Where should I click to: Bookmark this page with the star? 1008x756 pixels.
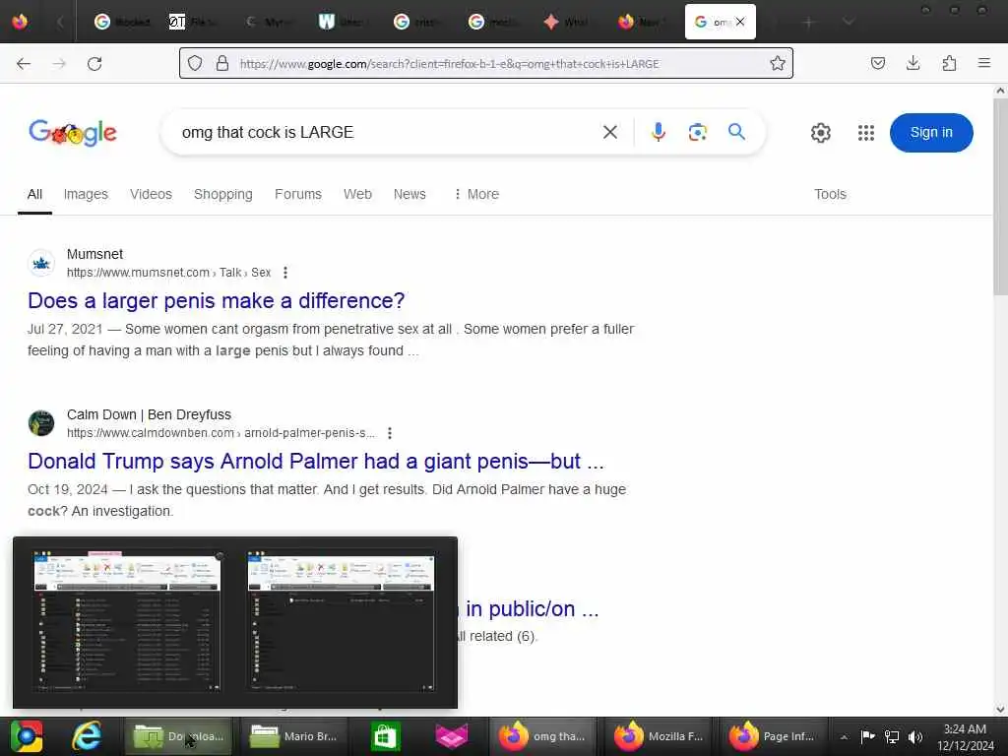pyautogui.click(x=778, y=63)
